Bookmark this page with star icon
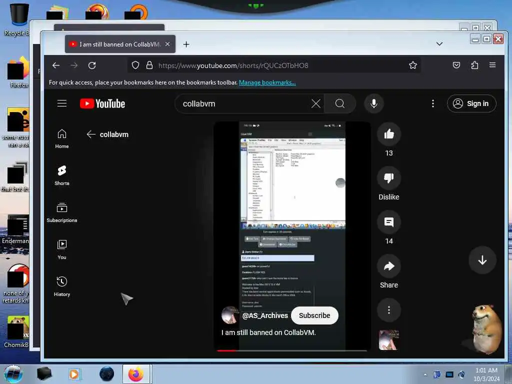 tap(412, 65)
